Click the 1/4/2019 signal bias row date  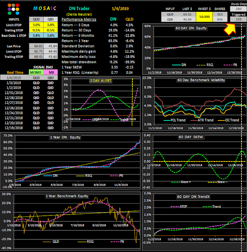coord(14,78)
